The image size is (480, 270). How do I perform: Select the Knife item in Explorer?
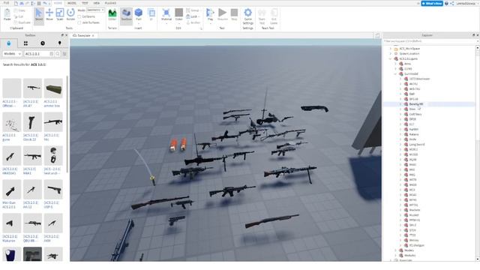coord(412,139)
